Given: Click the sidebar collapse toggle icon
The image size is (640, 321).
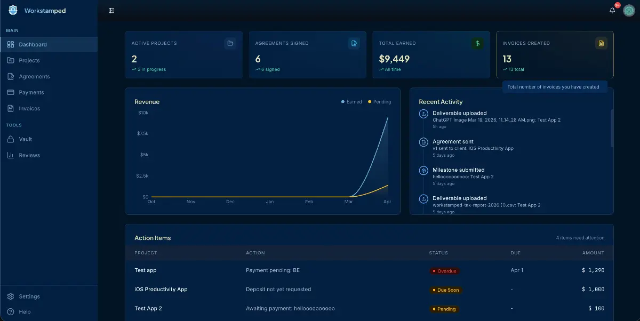Looking at the screenshot, I should point(111,11).
